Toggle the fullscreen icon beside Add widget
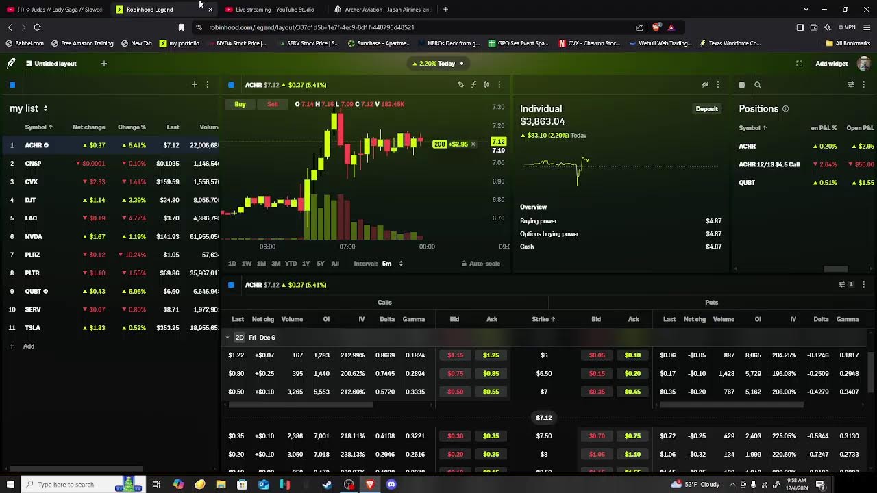The width and height of the screenshot is (877, 493). 799,64
